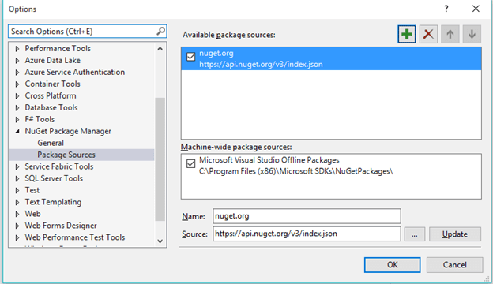Select General under NuGet Package Manager
Image resolution: width=493 pixels, height=284 pixels.
[x=51, y=143]
